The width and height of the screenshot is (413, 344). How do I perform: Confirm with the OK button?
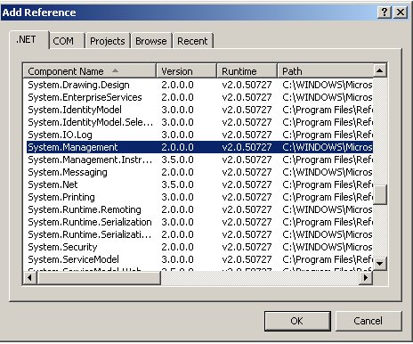point(297,321)
